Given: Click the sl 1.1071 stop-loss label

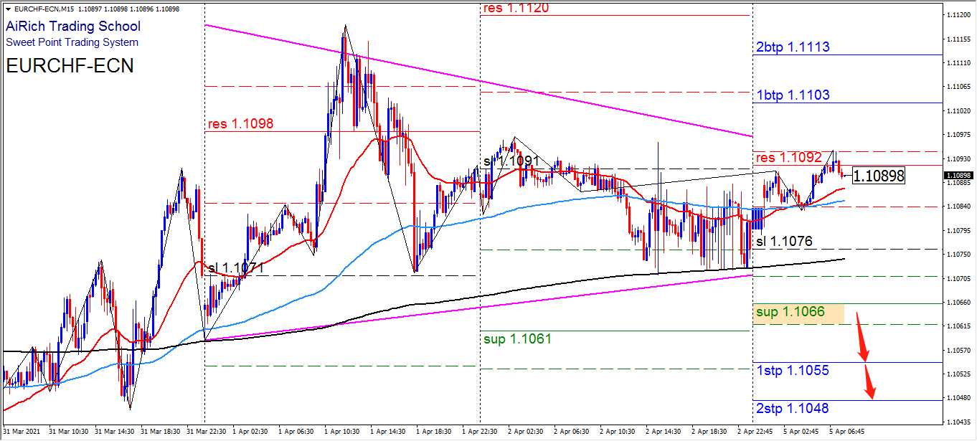Looking at the screenshot, I should (x=237, y=268).
